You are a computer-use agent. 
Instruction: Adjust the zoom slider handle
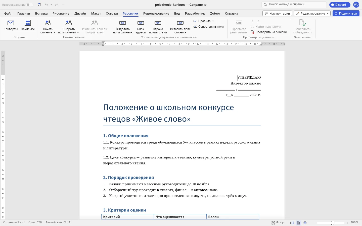[x=333, y=223]
